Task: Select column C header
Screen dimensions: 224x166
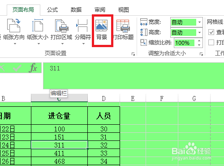Action: coord(59,98)
